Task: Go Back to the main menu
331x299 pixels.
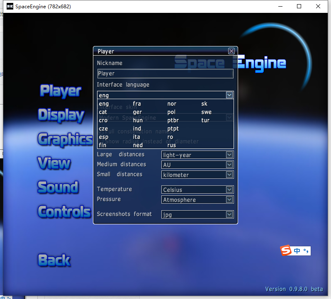Action: (x=54, y=260)
